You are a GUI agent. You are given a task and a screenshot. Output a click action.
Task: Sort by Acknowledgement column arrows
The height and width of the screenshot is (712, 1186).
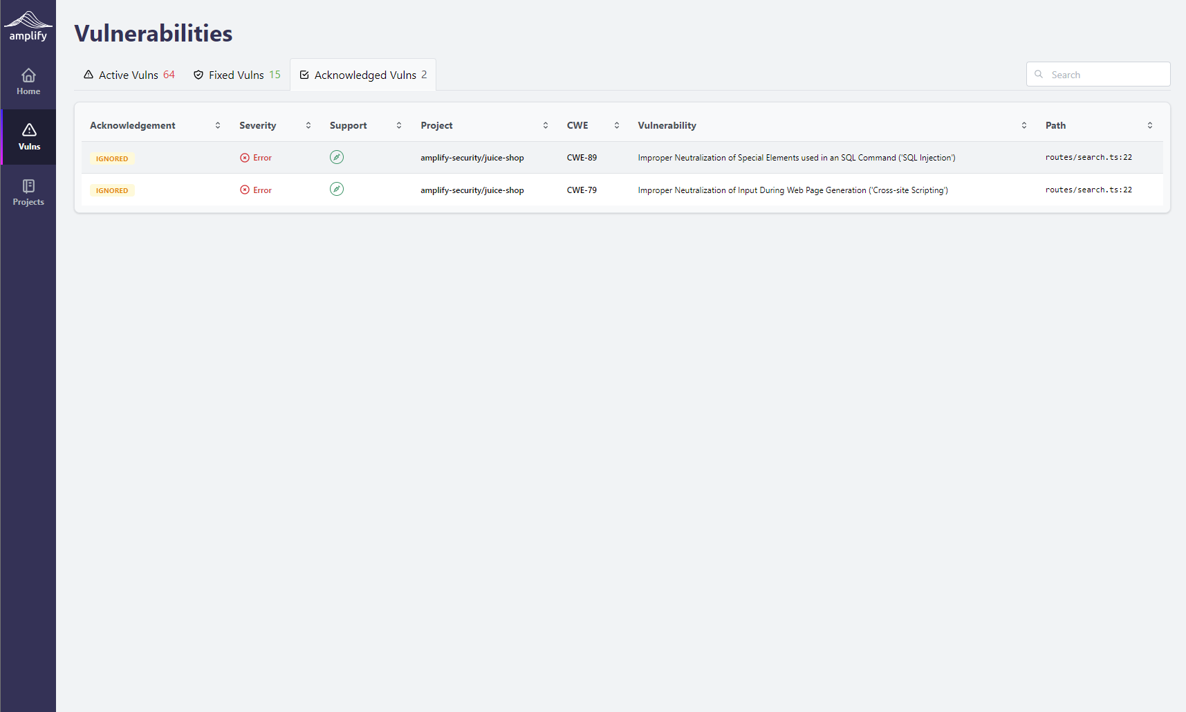(218, 125)
